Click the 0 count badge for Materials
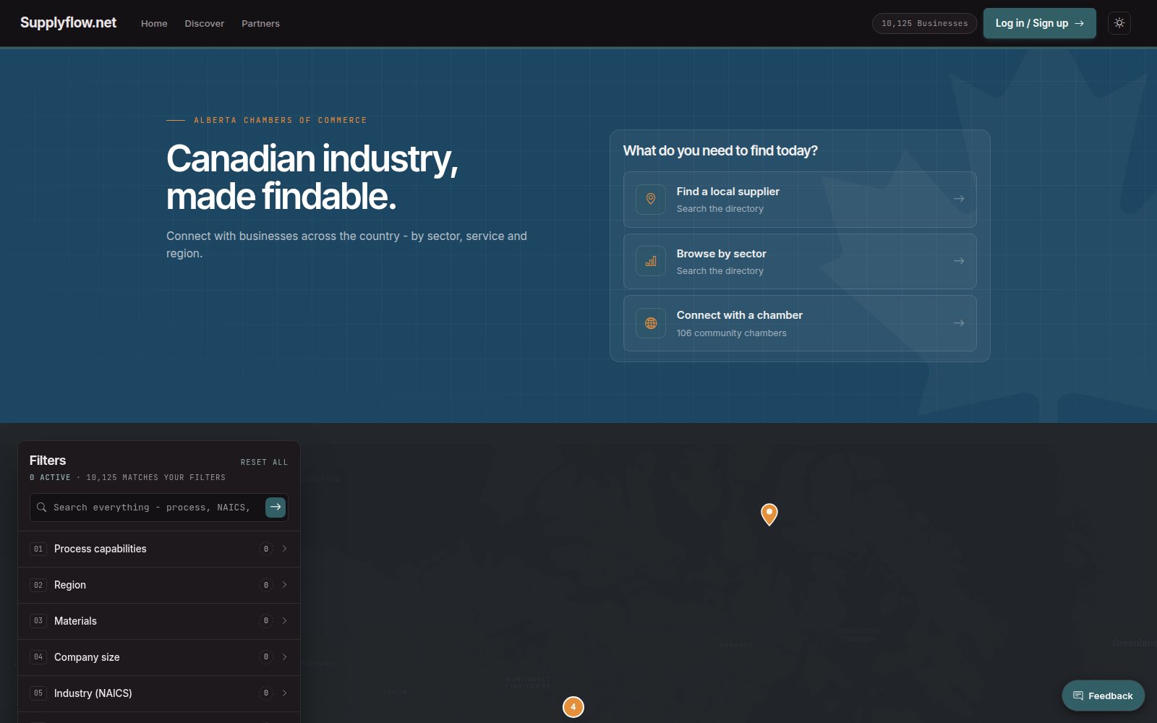Image resolution: width=1157 pixels, height=723 pixels. pos(266,621)
